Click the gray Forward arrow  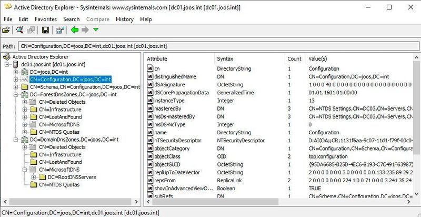pos(85,30)
